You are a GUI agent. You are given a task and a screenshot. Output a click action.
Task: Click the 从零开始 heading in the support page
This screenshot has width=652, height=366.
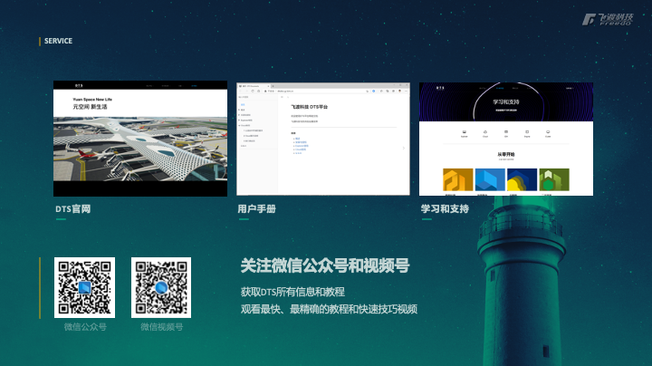(506, 154)
